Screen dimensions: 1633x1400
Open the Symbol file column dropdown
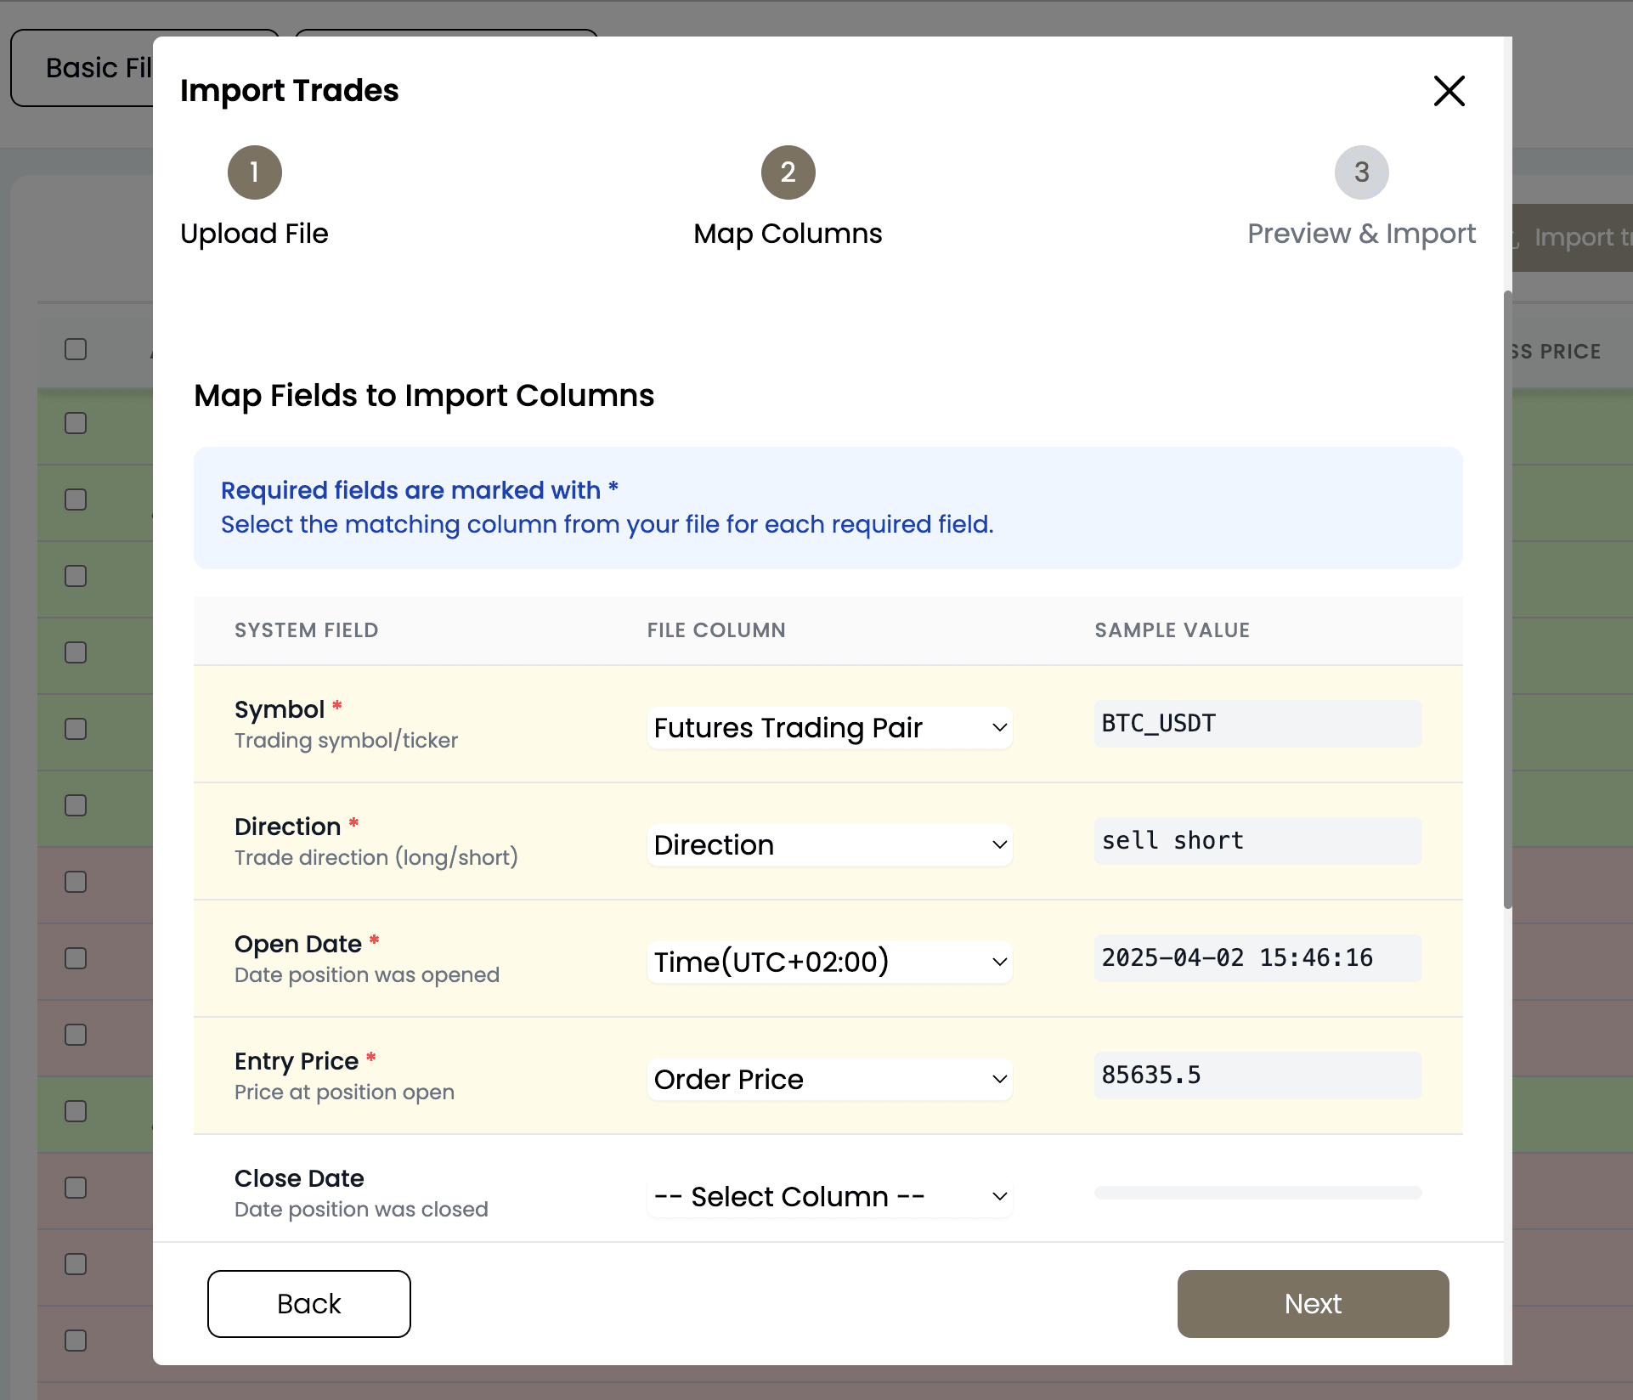(x=829, y=728)
